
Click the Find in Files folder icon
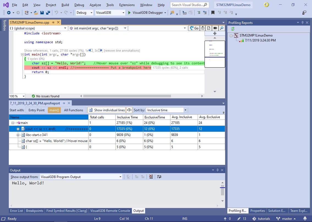coord(172,13)
